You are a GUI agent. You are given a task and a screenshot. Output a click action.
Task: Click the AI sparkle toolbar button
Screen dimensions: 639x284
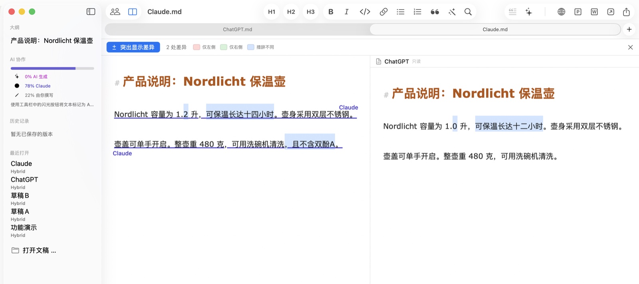(529, 12)
